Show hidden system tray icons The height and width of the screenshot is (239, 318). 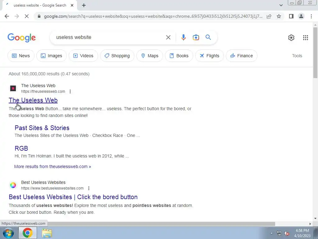coord(271,233)
